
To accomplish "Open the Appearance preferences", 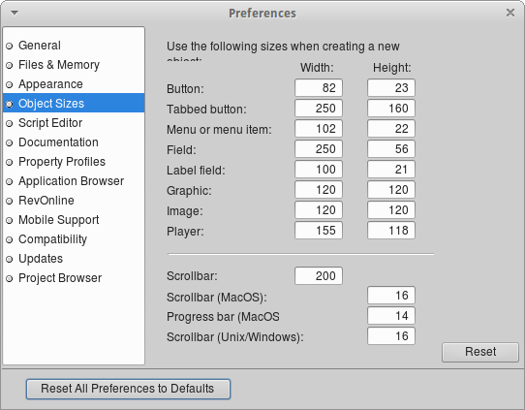I will pos(74,84).
